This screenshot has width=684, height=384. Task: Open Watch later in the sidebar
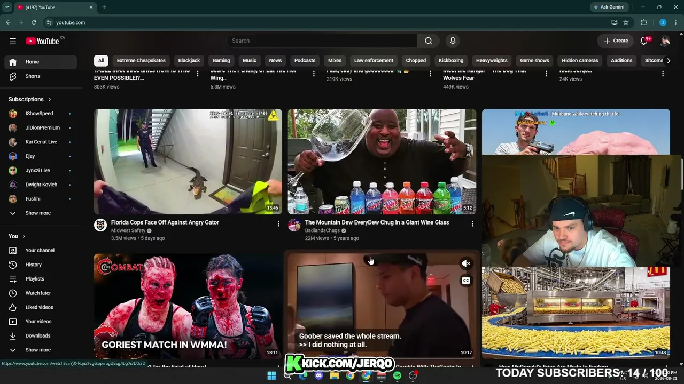tap(41, 293)
